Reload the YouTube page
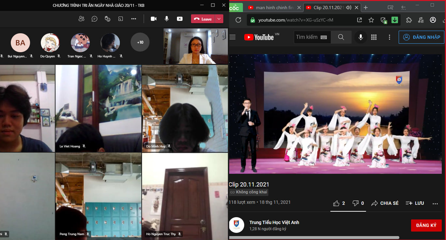Screen dimensions: 446x240 (x=238, y=20)
